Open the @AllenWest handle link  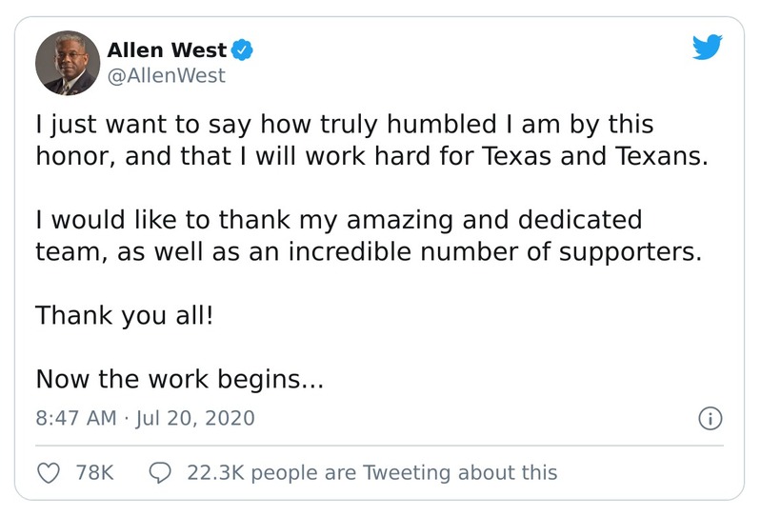point(168,76)
